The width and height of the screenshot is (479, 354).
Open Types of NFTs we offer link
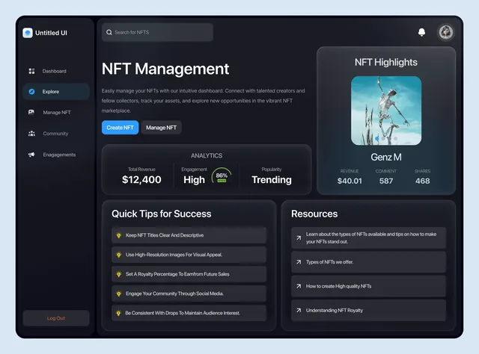tap(368, 262)
